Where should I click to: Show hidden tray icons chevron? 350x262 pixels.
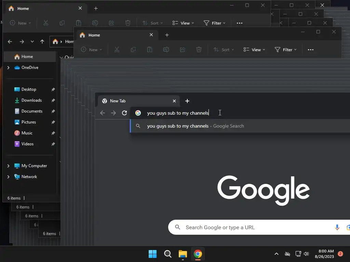276,254
